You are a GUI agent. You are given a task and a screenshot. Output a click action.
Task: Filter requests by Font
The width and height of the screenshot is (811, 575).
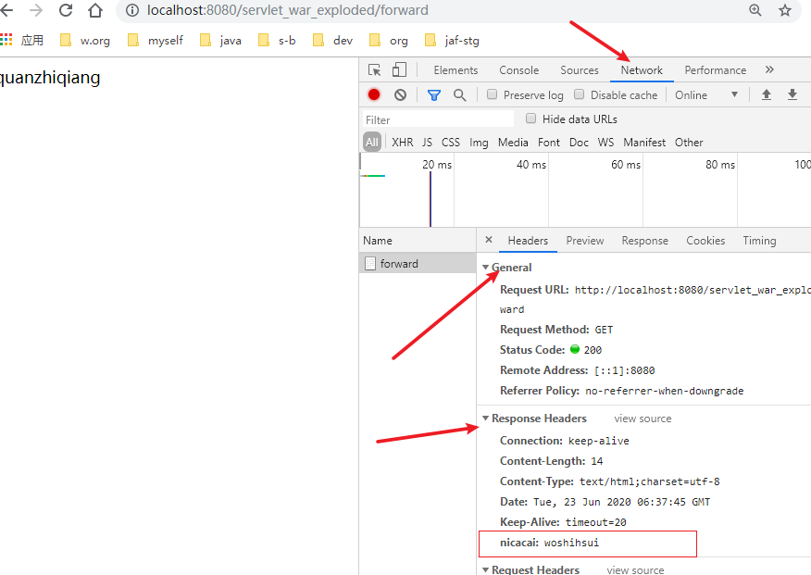point(549,143)
